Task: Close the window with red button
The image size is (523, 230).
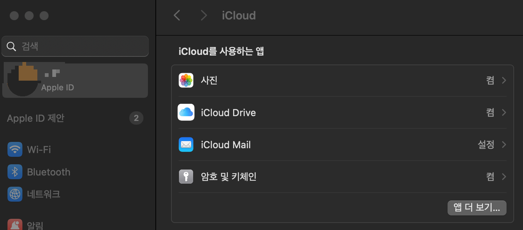Action: pos(14,16)
